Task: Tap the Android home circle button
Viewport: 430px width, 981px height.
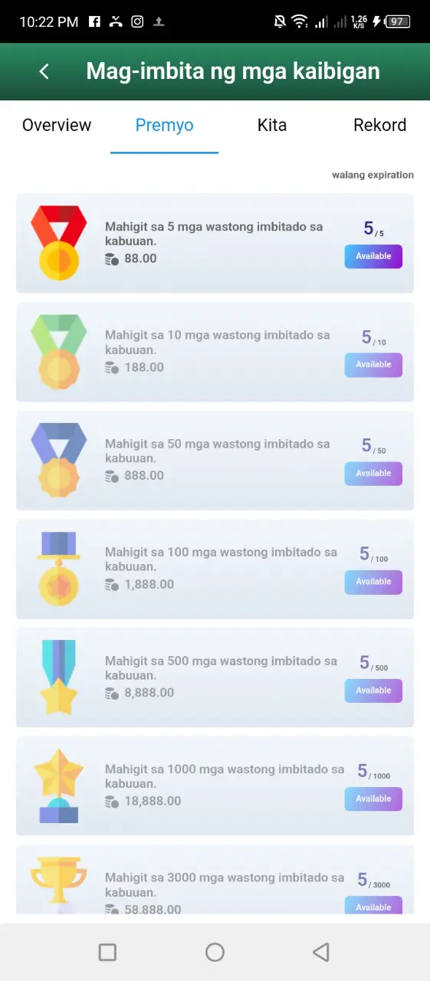Action: [x=215, y=952]
